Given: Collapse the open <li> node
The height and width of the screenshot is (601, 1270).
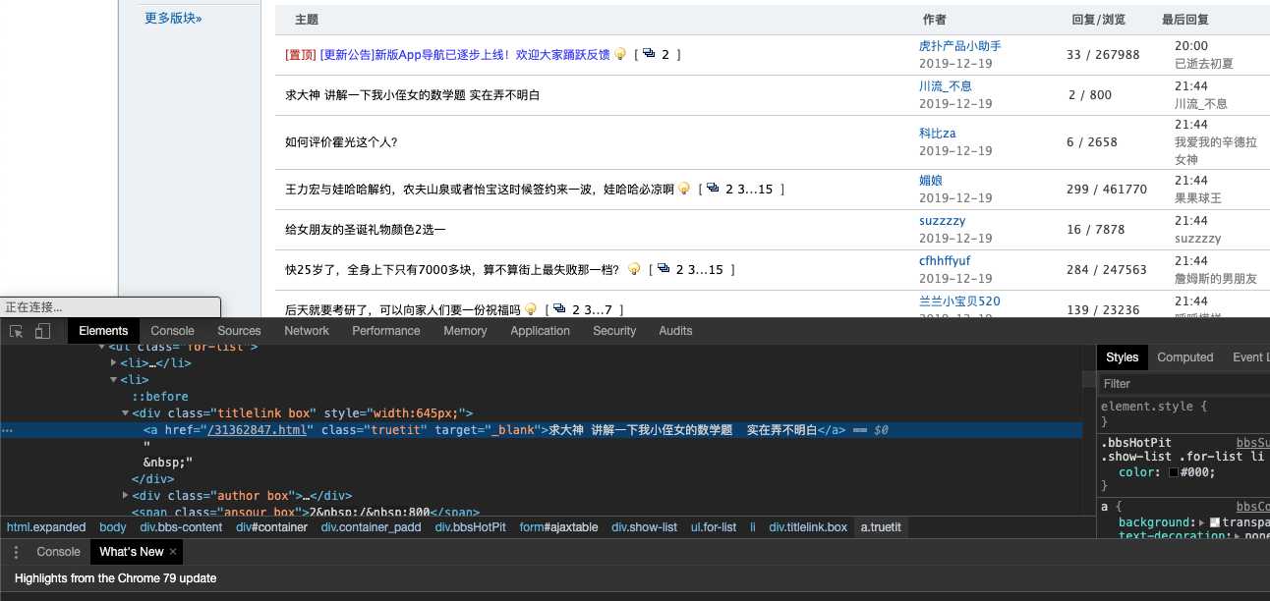Looking at the screenshot, I should 114,380.
